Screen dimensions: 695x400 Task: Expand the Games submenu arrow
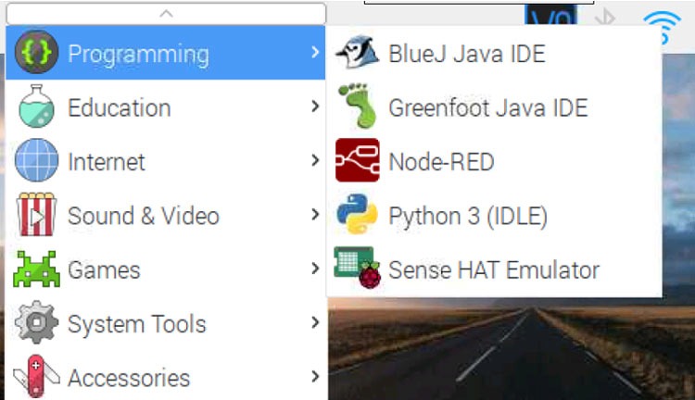pos(315,269)
